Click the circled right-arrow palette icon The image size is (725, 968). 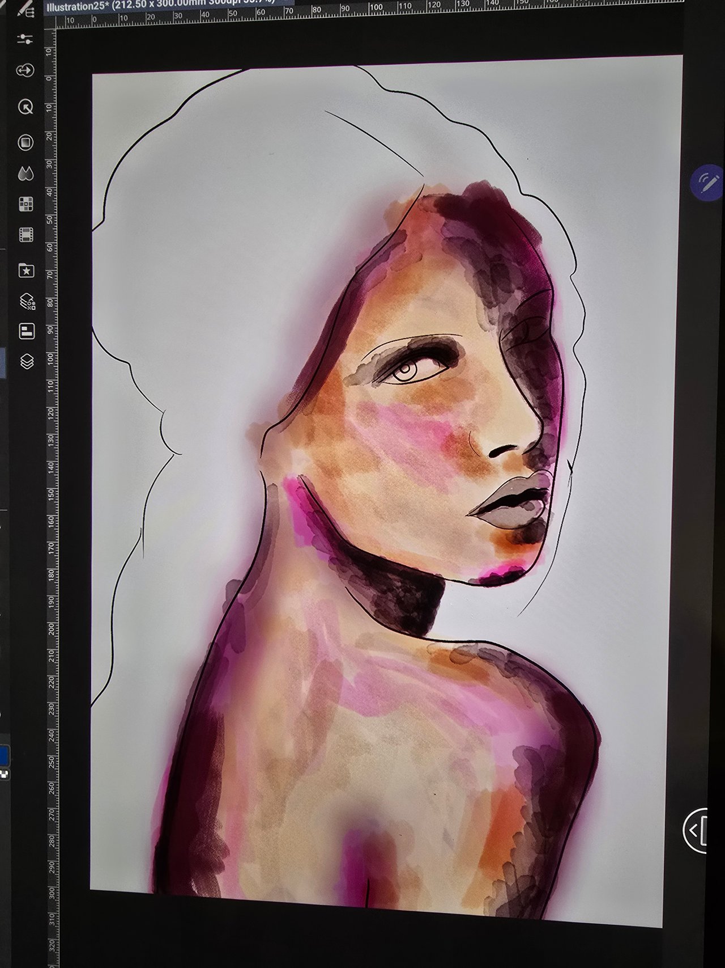tap(25, 70)
